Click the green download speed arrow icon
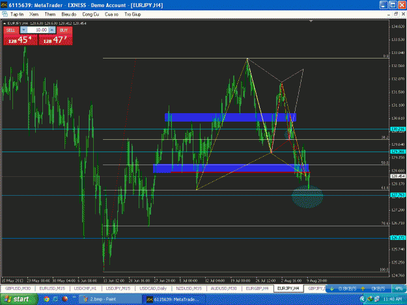 (331, 289)
